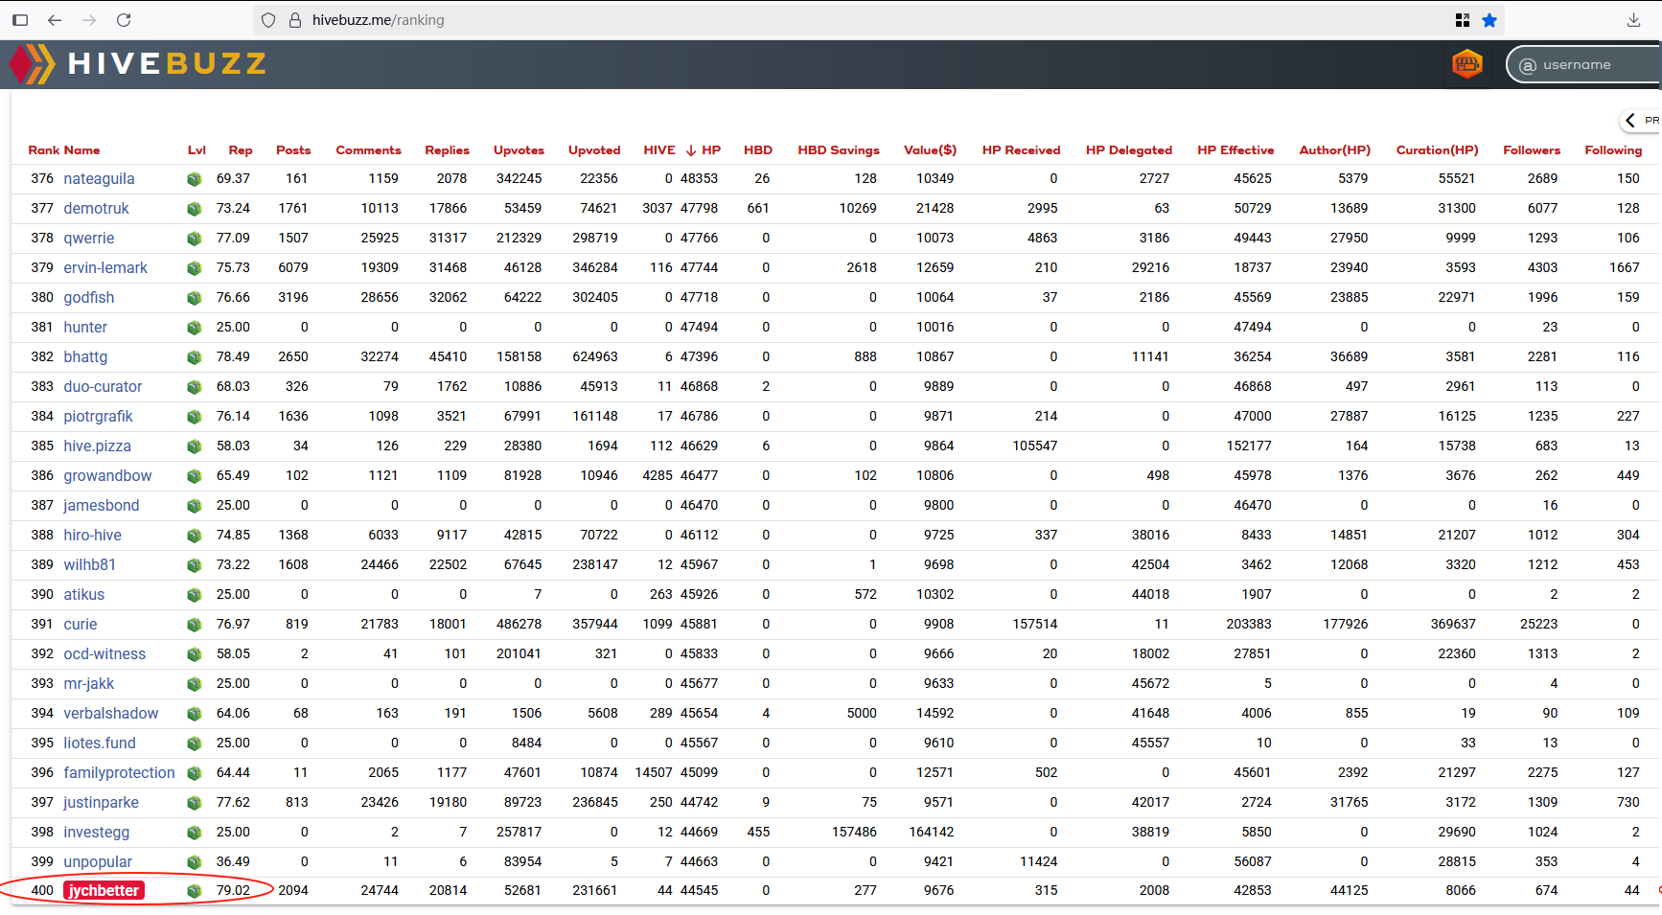Open the browser downloads icon

pyautogui.click(x=1634, y=20)
